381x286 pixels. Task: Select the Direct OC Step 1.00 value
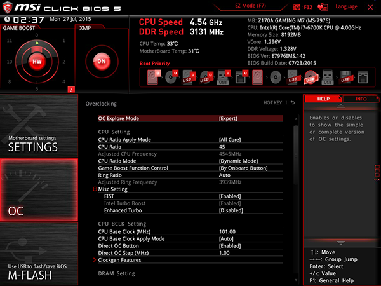[224, 253]
